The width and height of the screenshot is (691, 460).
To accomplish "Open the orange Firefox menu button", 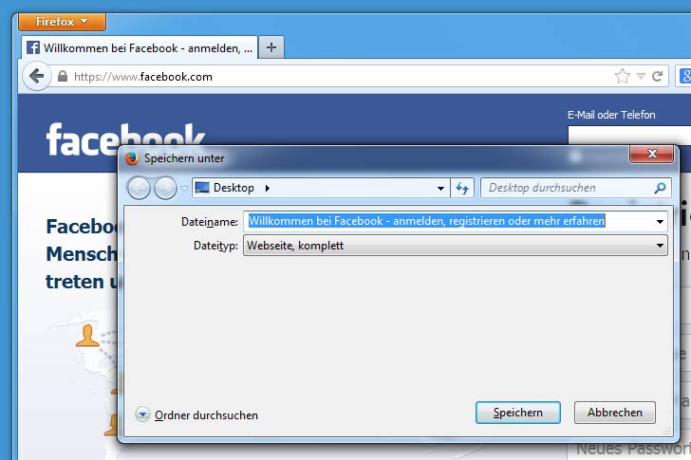I will (62, 22).
